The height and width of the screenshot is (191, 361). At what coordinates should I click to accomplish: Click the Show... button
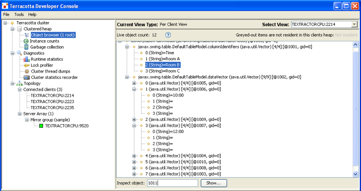click(x=214, y=183)
